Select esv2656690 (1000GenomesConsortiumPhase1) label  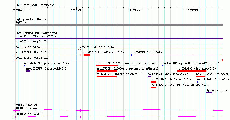(x=127, y=68)
